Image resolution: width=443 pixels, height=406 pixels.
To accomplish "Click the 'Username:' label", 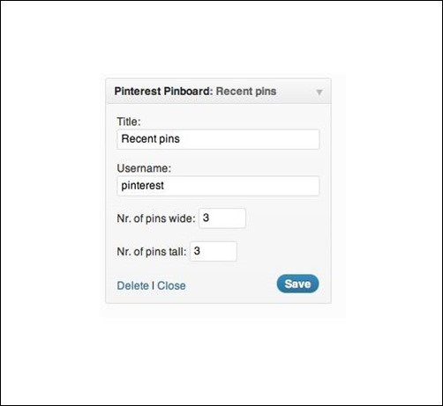I will click(144, 168).
